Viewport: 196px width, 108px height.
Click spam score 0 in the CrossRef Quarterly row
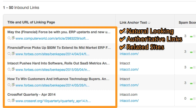coord(185,99)
